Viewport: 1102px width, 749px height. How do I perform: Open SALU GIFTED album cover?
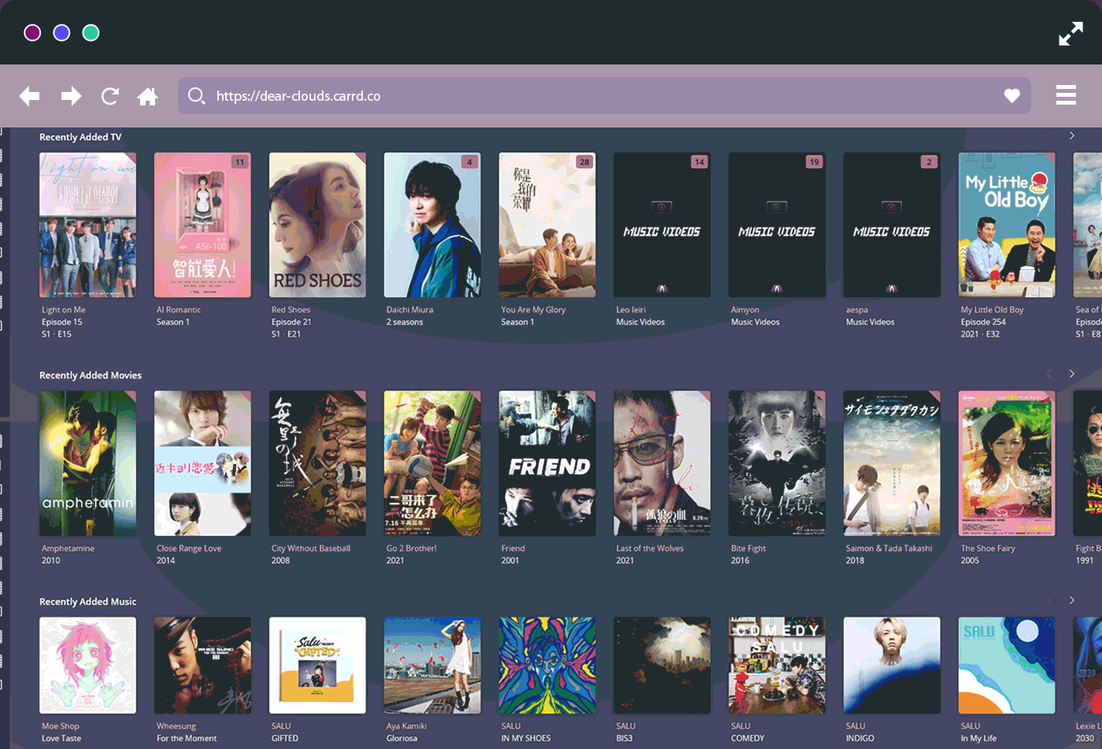point(317,666)
